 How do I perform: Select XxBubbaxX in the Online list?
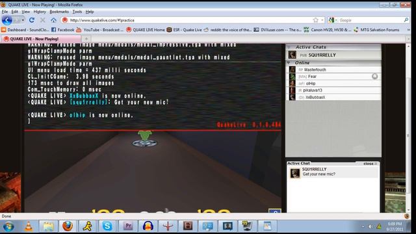pos(334,97)
